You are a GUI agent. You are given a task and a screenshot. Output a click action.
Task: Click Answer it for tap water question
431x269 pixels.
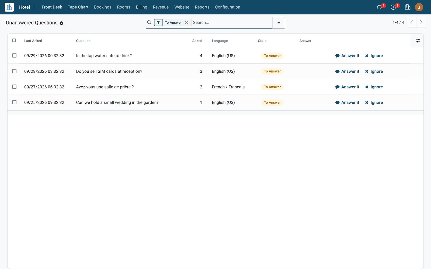[x=347, y=56]
